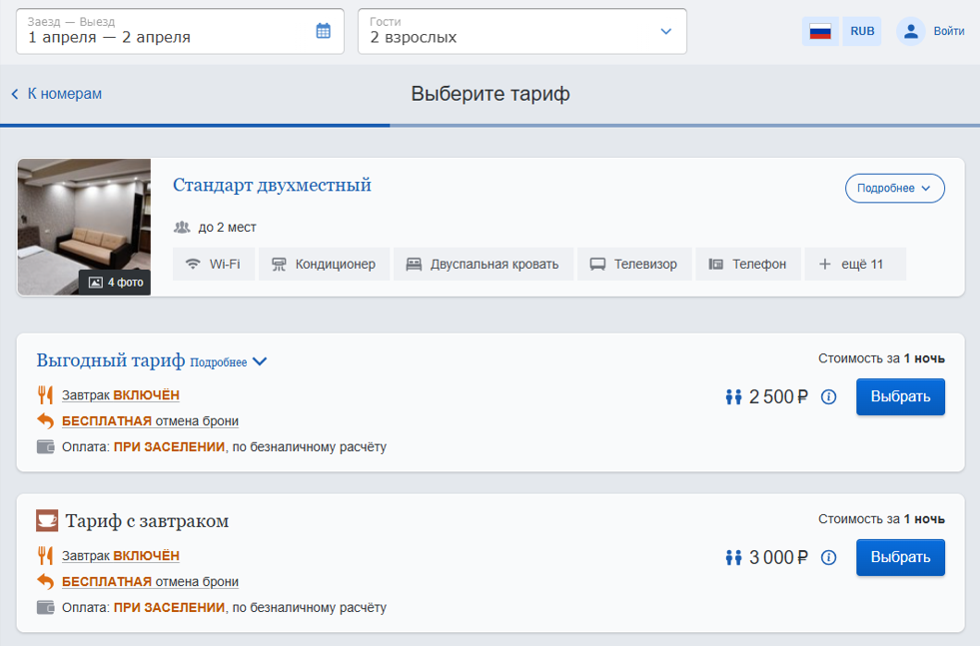
Task: Click the Войти login link
Action: (949, 31)
